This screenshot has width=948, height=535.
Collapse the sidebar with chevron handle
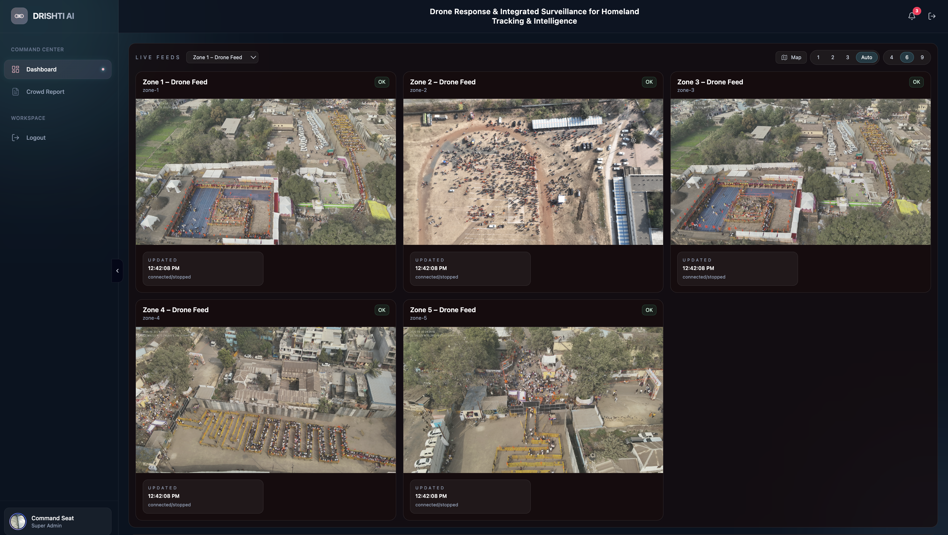pos(117,271)
